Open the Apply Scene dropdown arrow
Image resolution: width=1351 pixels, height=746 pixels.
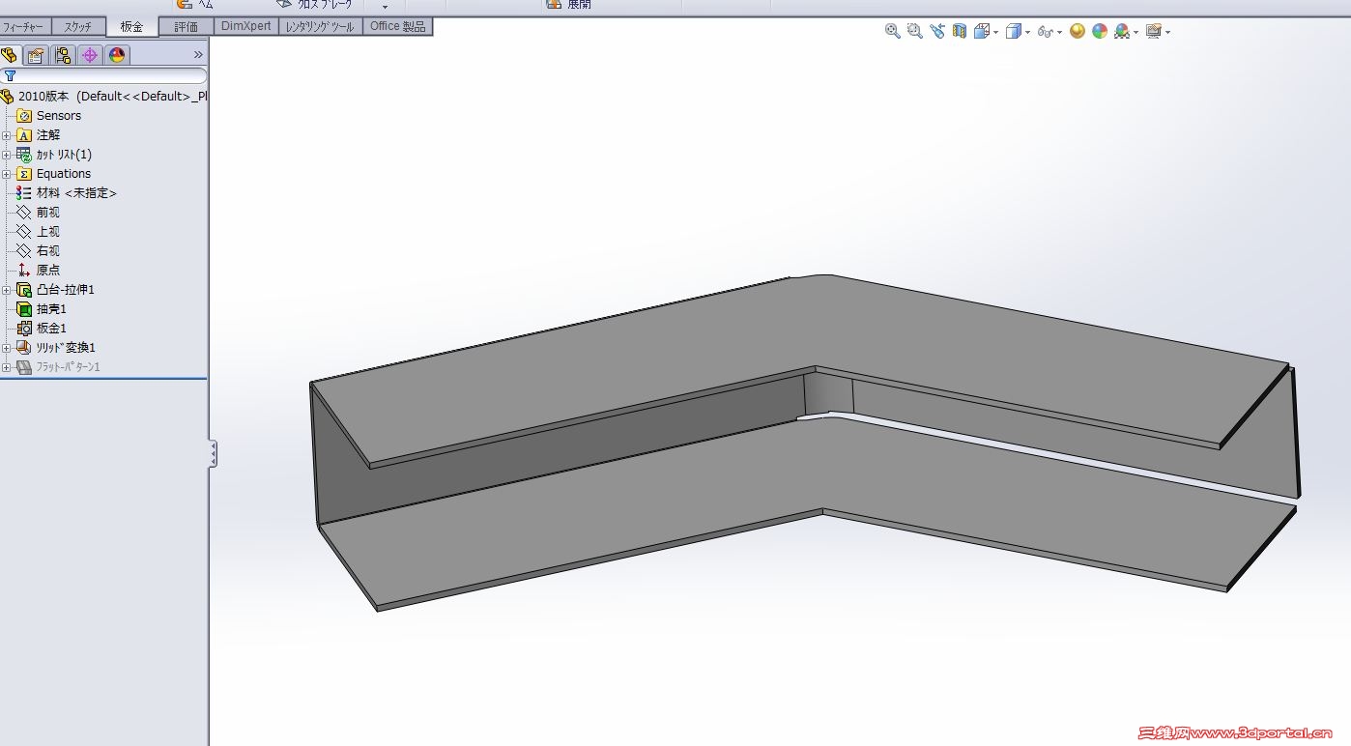pos(1135,32)
